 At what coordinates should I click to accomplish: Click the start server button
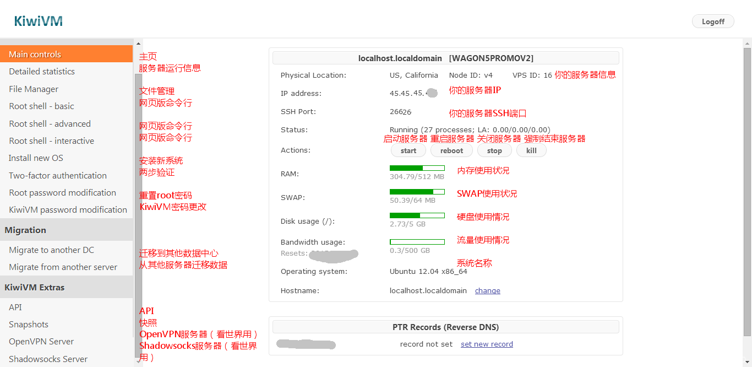pyautogui.click(x=408, y=150)
